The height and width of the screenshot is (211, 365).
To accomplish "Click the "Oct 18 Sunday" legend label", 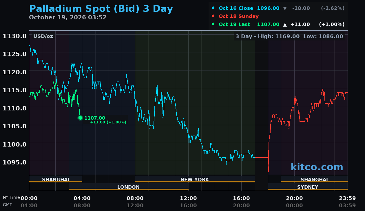I will click(x=239, y=16).
